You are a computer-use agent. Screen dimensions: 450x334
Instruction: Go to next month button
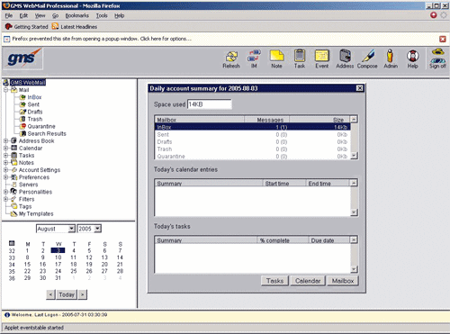pos(83,294)
